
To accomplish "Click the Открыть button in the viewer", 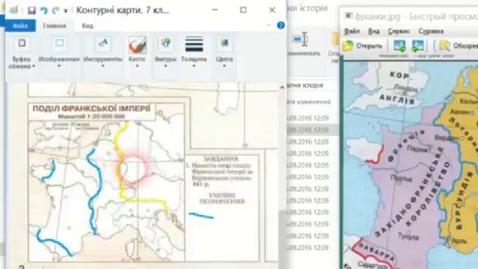I will pyautogui.click(x=363, y=46).
